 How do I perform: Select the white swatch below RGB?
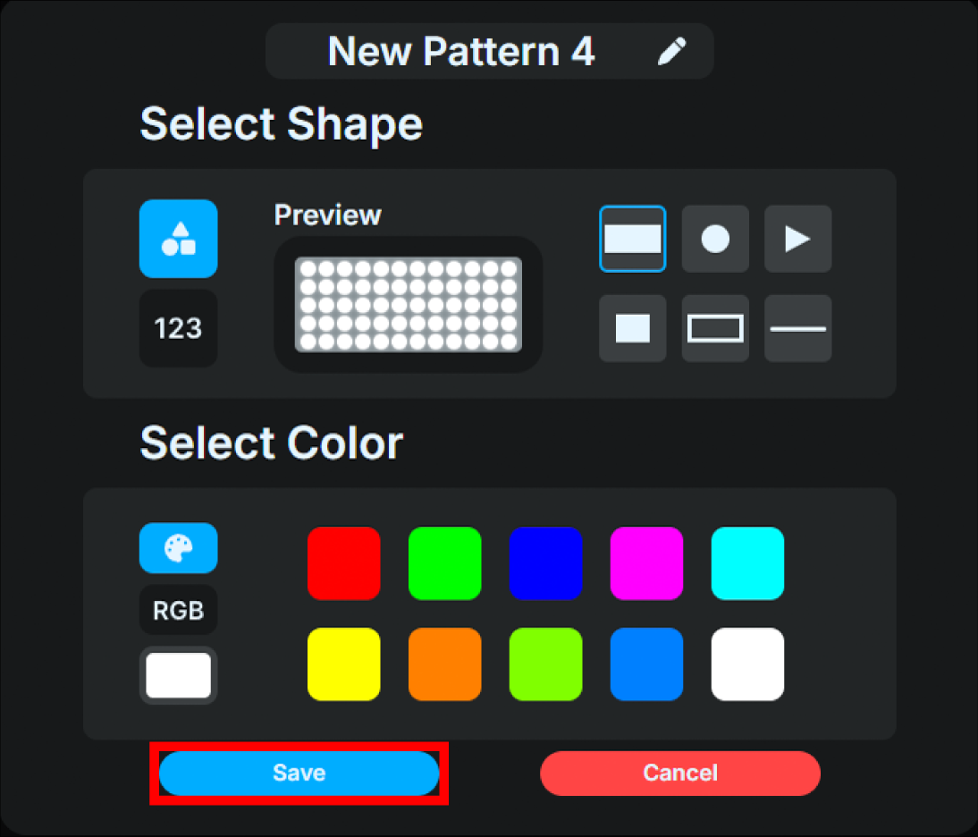coord(178,676)
